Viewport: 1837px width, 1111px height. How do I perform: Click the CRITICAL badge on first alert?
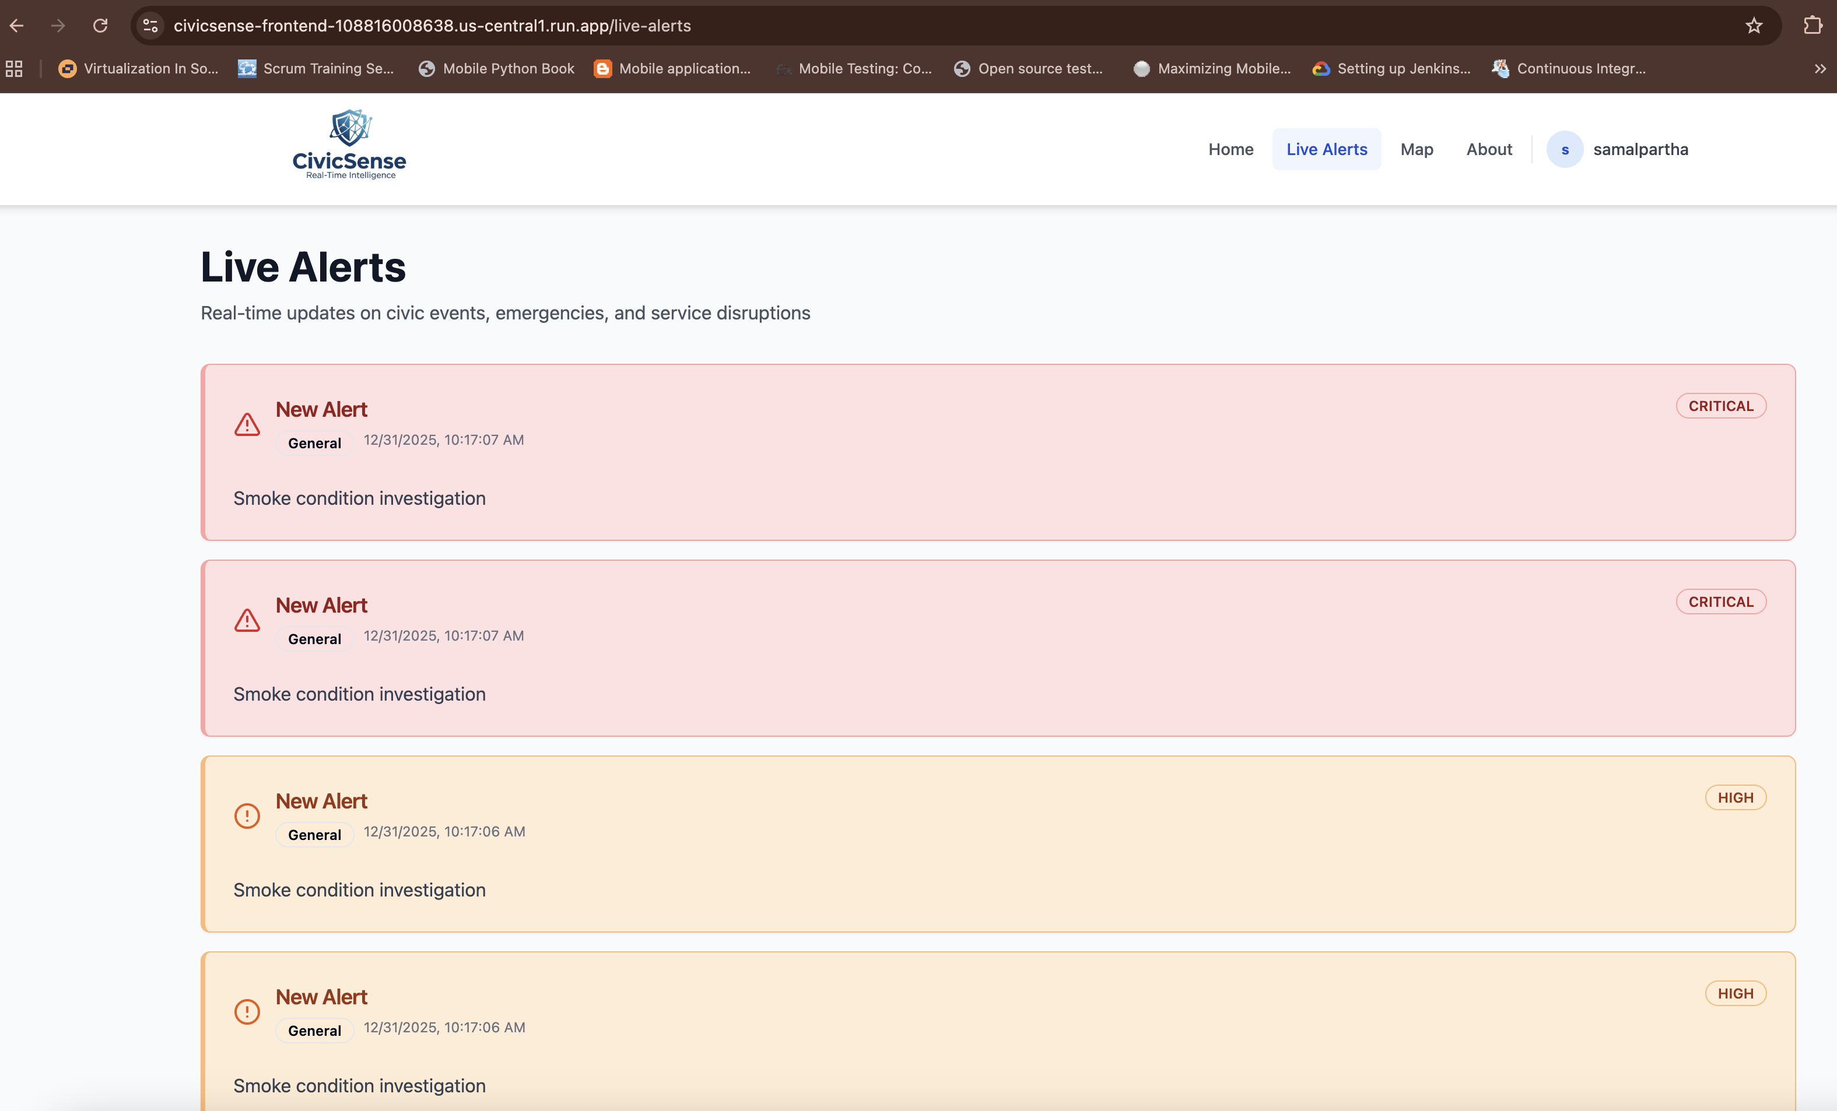pos(1720,406)
